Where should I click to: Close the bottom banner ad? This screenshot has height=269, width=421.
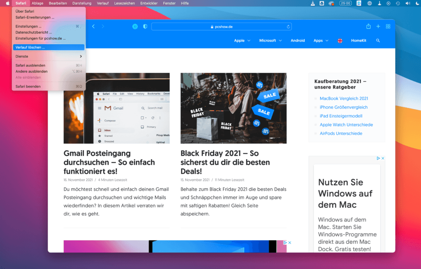pos(290,242)
